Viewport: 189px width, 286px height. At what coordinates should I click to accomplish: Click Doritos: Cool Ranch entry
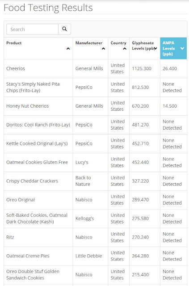[38, 125]
